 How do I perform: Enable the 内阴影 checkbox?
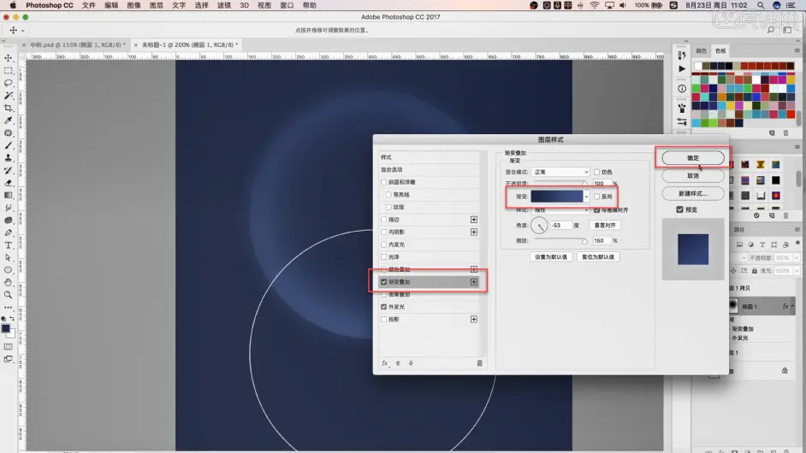[x=383, y=232]
